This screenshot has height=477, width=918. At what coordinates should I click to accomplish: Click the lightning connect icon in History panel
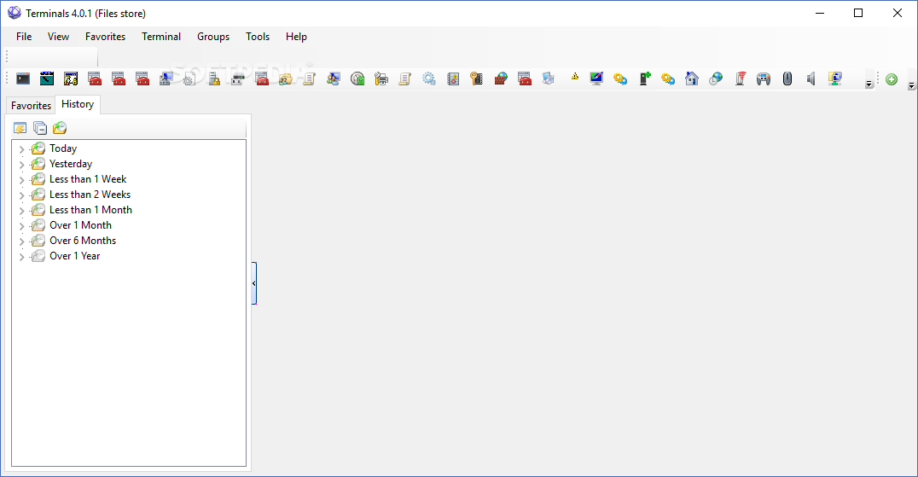click(x=20, y=128)
